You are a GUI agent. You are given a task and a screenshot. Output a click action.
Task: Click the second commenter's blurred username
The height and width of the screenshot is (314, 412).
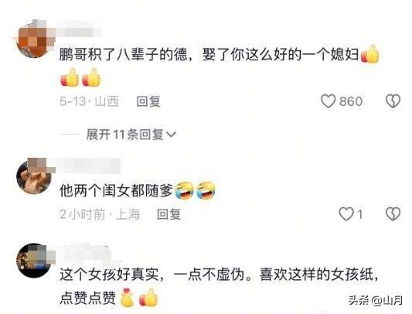pyautogui.click(x=88, y=166)
